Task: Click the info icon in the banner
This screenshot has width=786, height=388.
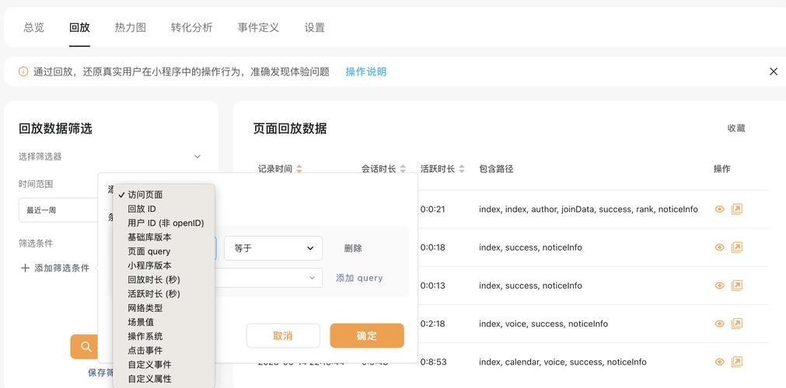Action: (x=23, y=71)
